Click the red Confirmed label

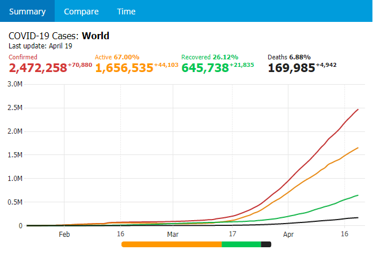coord(23,57)
